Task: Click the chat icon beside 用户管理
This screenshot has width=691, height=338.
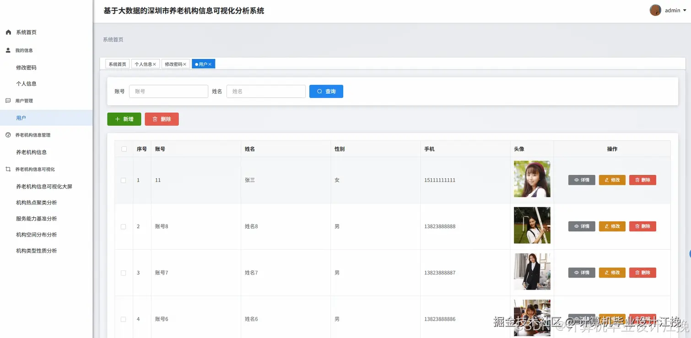Action: [8, 101]
